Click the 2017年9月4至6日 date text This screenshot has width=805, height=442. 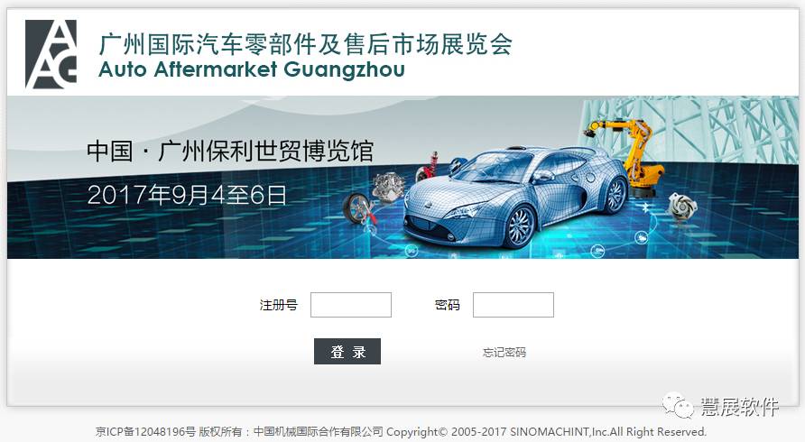coord(187,195)
